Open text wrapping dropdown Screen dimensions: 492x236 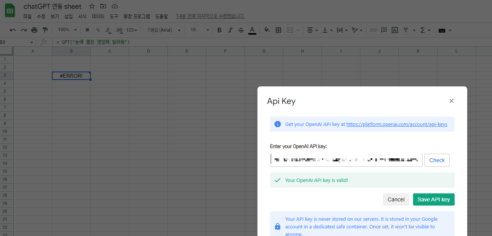coord(342,30)
